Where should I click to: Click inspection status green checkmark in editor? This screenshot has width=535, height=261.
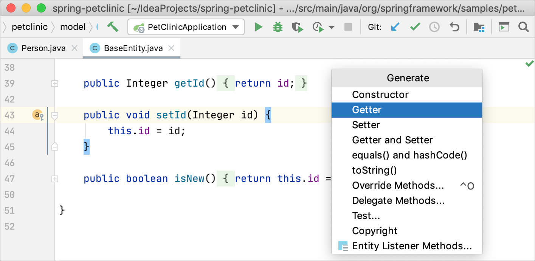click(529, 64)
